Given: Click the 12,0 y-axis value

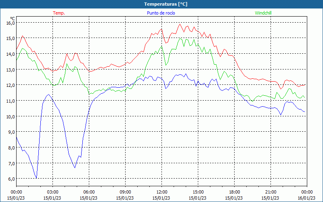Looking at the screenshot, I should coord(10,85).
